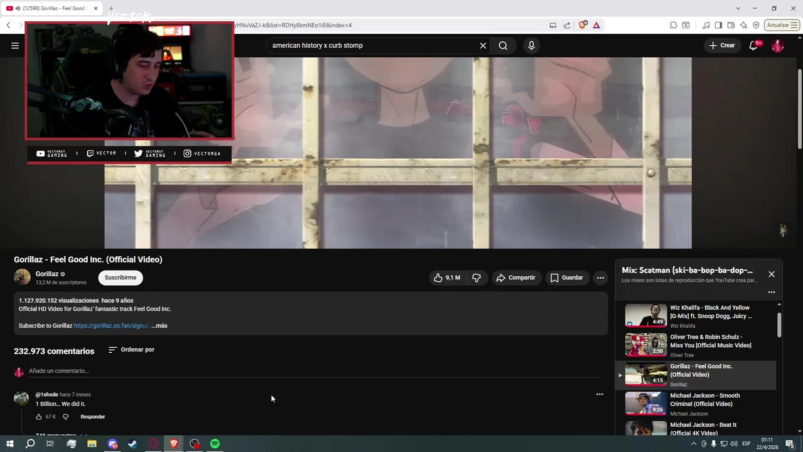Play Oliver Tree & Robin Schulz - Miss You
Screen dimensions: 803x452
tap(696, 345)
